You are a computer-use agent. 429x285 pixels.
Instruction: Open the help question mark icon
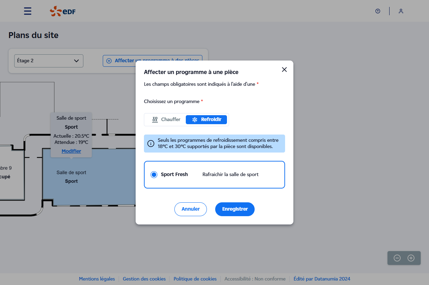click(x=378, y=11)
